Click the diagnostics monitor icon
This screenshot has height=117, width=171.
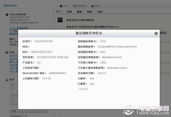click(60, 20)
